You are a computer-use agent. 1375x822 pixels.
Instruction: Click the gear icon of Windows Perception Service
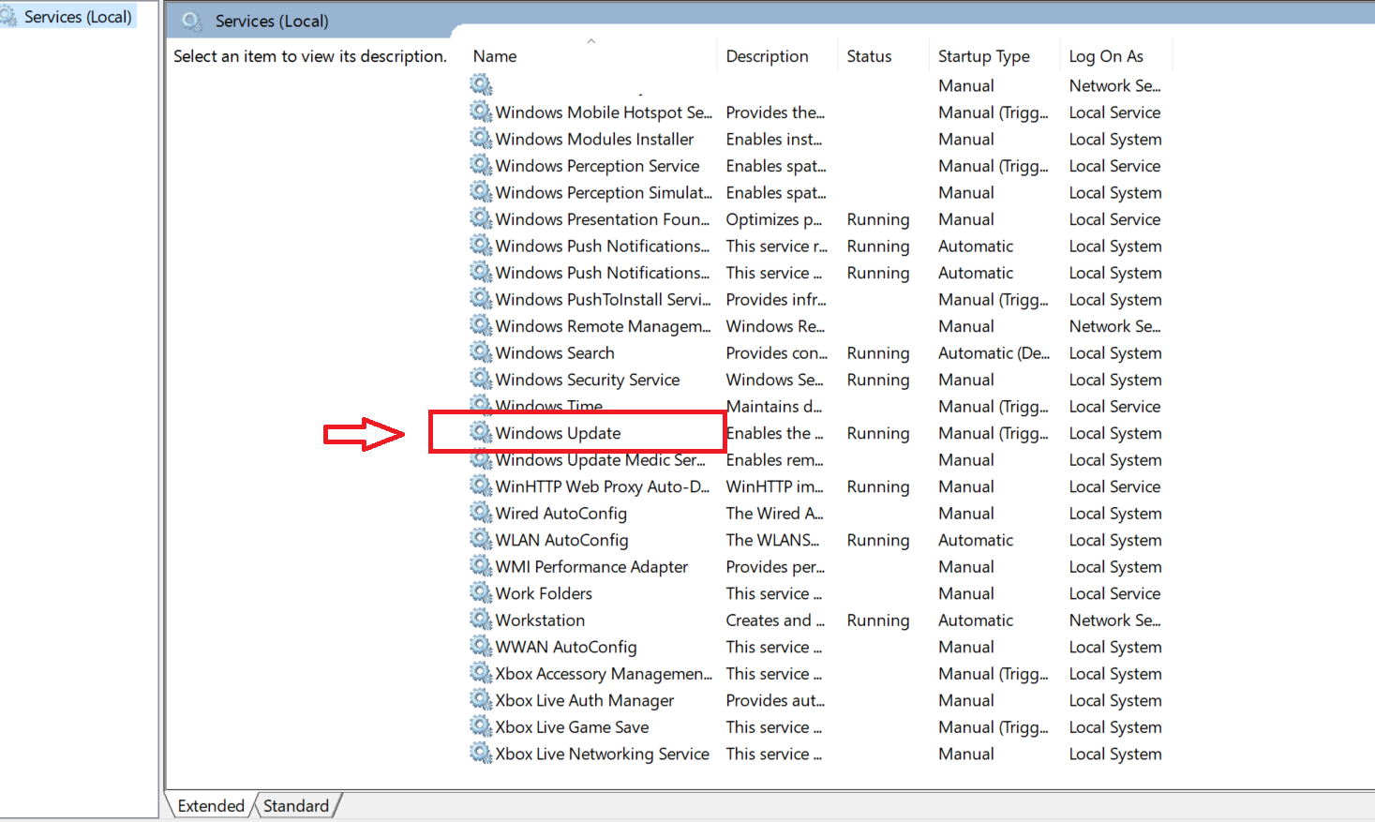pos(481,165)
